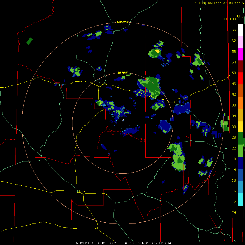Click the 54 legend value

pyautogui.click(x=234, y=62)
